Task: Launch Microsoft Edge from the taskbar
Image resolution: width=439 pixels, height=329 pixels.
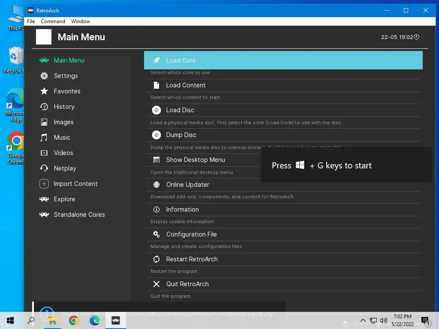Action: [x=95, y=320]
